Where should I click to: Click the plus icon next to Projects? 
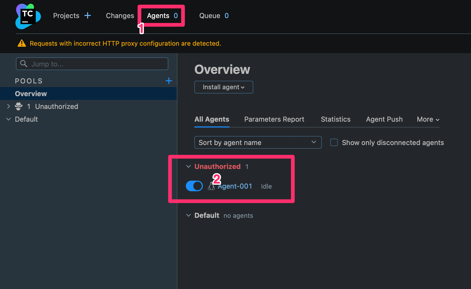(88, 16)
